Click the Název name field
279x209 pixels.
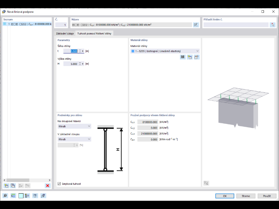point(132,25)
